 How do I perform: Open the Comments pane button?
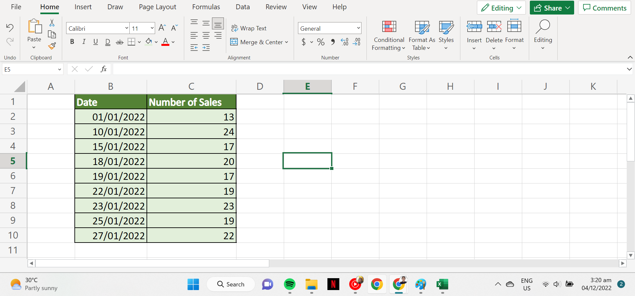click(605, 8)
